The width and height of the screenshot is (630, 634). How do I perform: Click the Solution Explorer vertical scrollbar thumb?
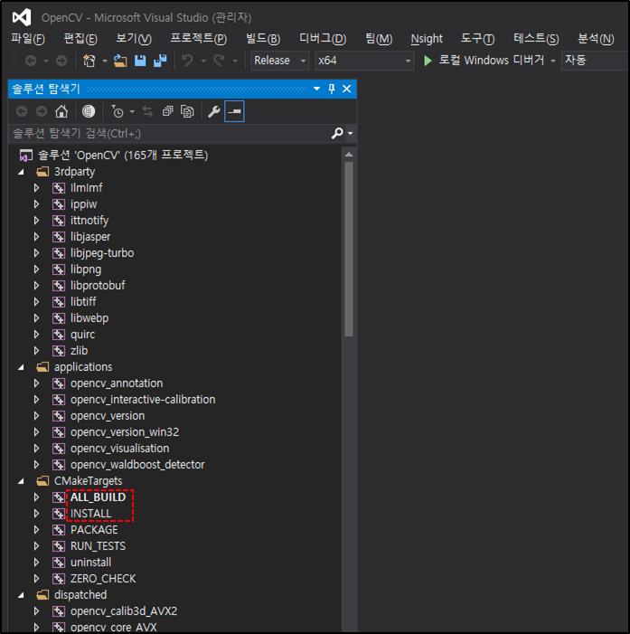[349, 249]
